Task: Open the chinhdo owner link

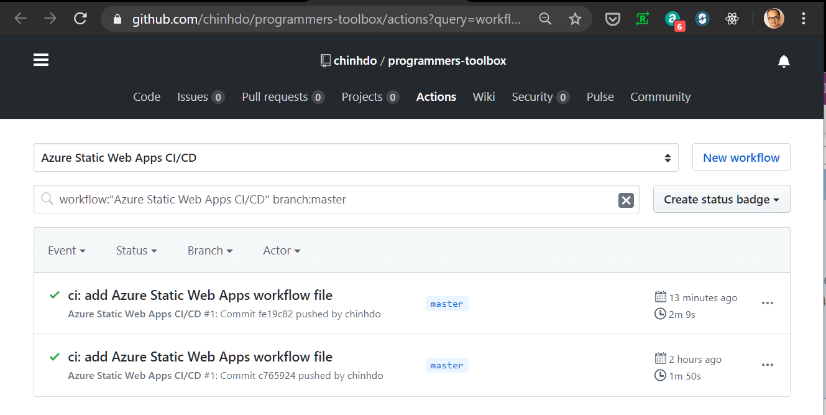Action: tap(355, 61)
